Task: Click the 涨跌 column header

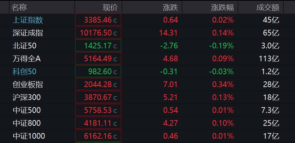Action: click(x=170, y=8)
